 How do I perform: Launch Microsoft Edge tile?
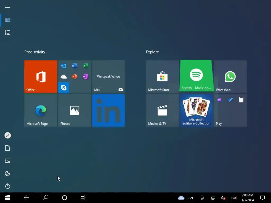point(40,110)
